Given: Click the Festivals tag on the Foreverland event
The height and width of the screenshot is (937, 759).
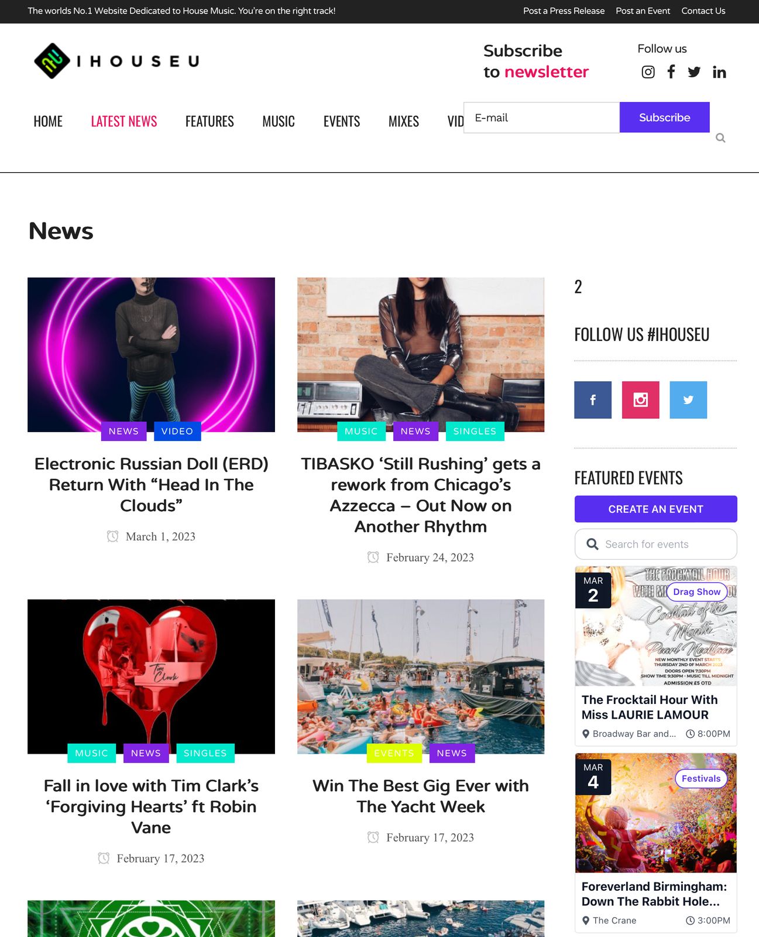Looking at the screenshot, I should [701, 778].
